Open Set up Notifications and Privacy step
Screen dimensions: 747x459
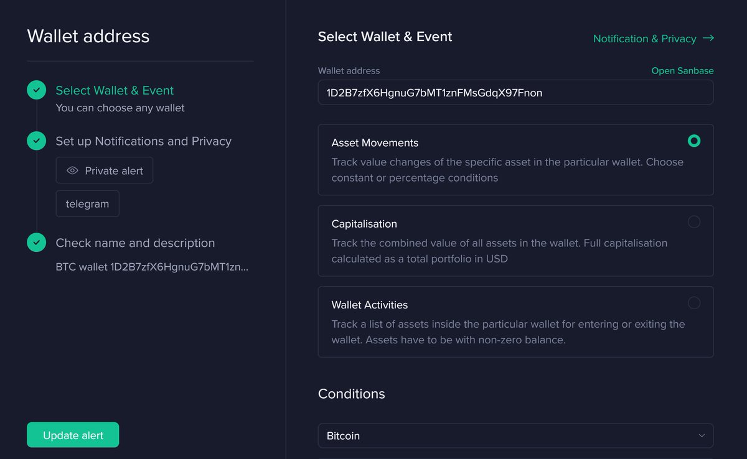pyautogui.click(x=143, y=141)
